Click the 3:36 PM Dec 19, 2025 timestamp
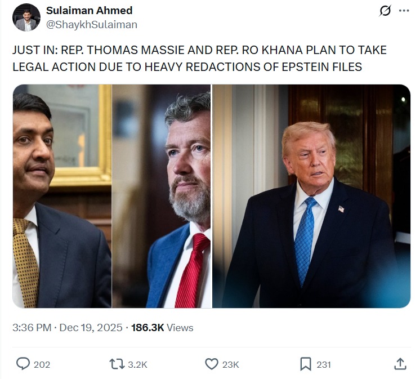Image resolution: width=420 pixels, height=379 pixels. point(67,328)
